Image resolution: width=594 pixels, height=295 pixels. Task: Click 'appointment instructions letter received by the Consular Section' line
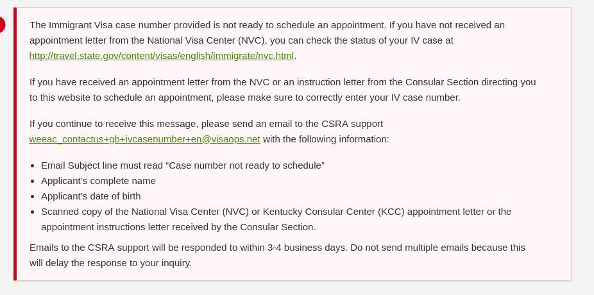(x=178, y=227)
